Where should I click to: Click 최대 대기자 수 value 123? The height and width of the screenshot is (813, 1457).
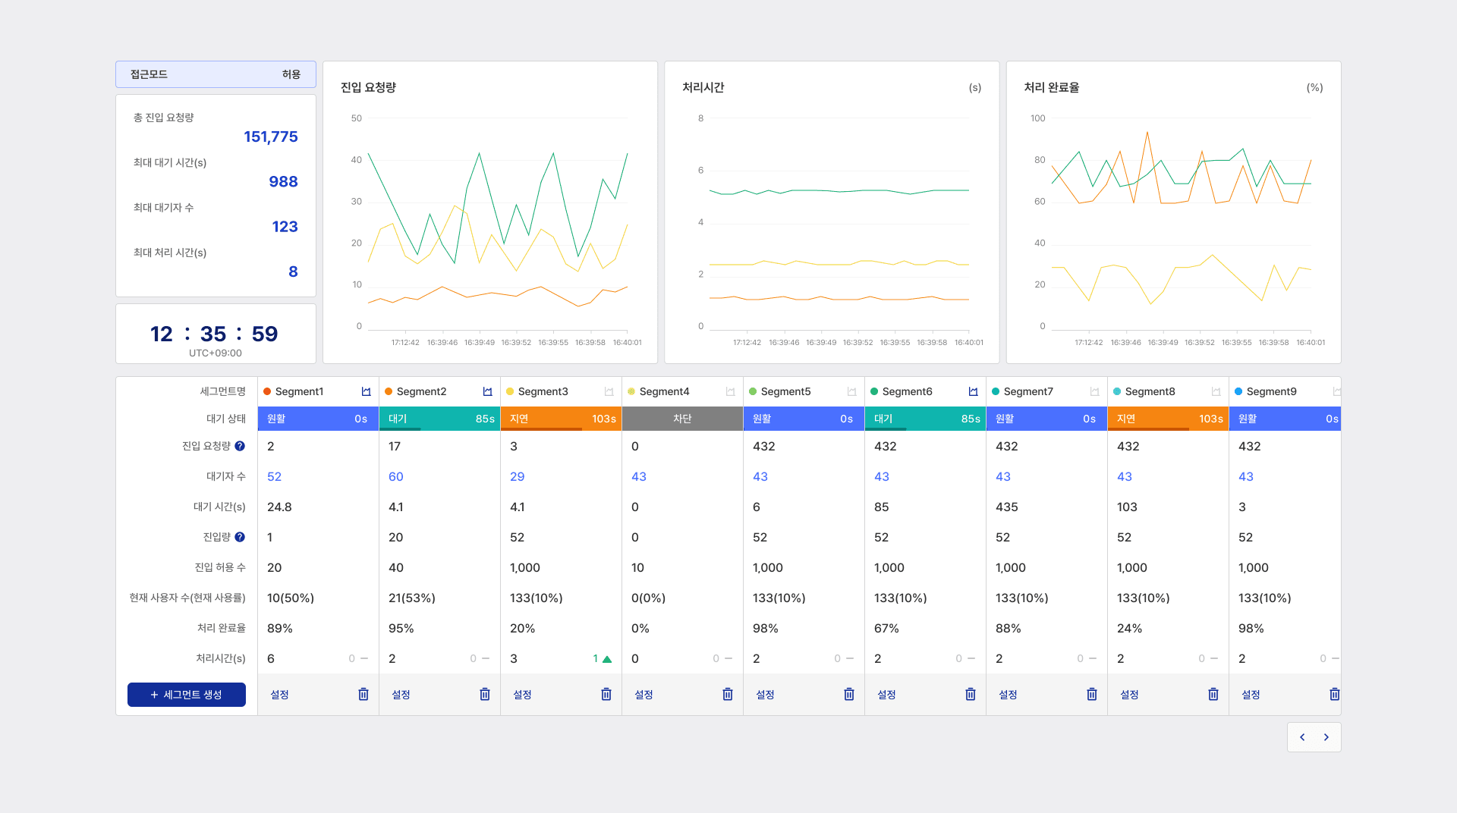285,226
